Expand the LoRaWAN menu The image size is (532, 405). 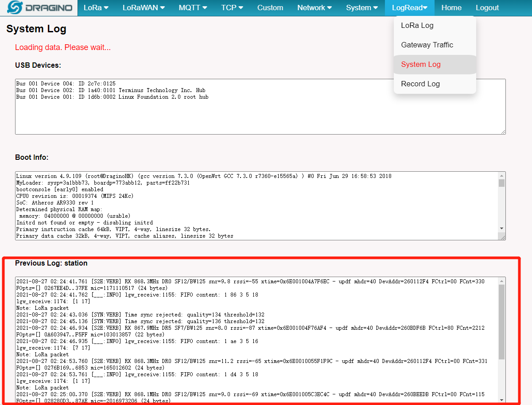[x=144, y=8]
